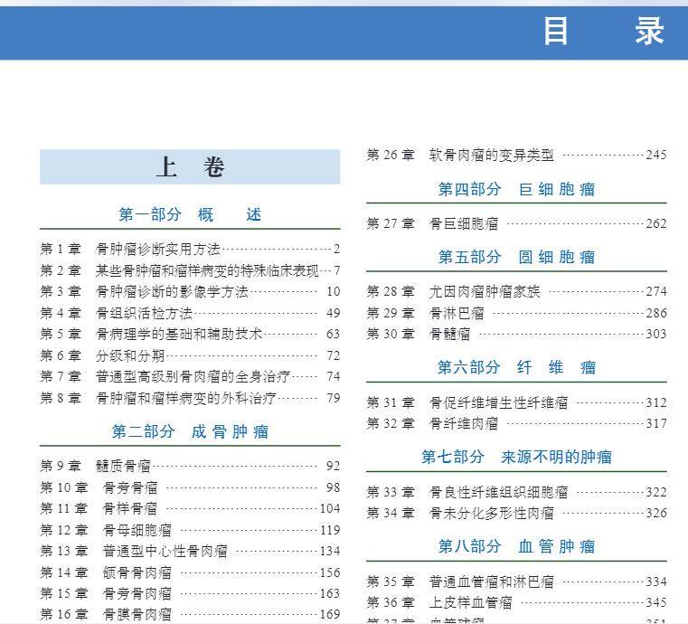This screenshot has width=688, height=624.
Task: Open 第35章 普通血管瘤和淋巴瘤 entry
Action: coord(516,581)
